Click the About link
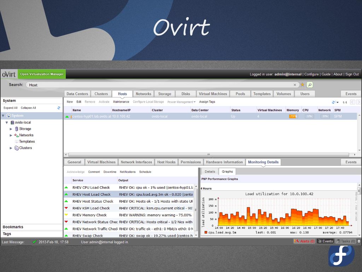Image resolution: width=362 pixels, height=272 pixels. [338, 74]
